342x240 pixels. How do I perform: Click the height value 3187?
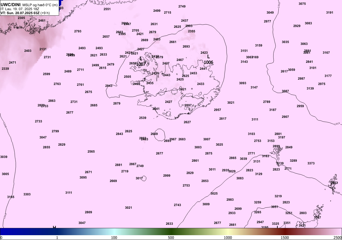click(x=273, y=110)
